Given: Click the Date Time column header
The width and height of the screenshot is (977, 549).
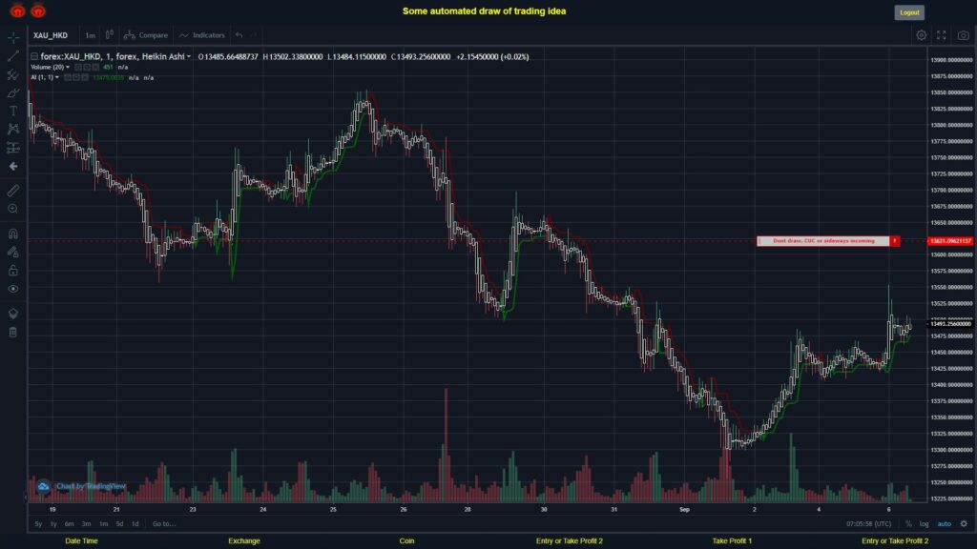Looking at the screenshot, I should click(x=82, y=541).
